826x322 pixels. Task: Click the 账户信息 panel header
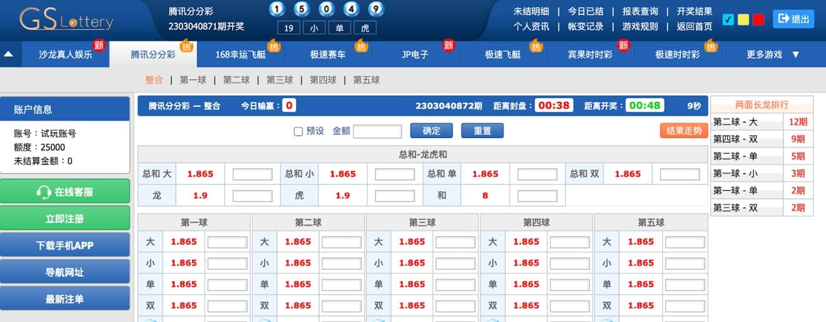(x=65, y=109)
